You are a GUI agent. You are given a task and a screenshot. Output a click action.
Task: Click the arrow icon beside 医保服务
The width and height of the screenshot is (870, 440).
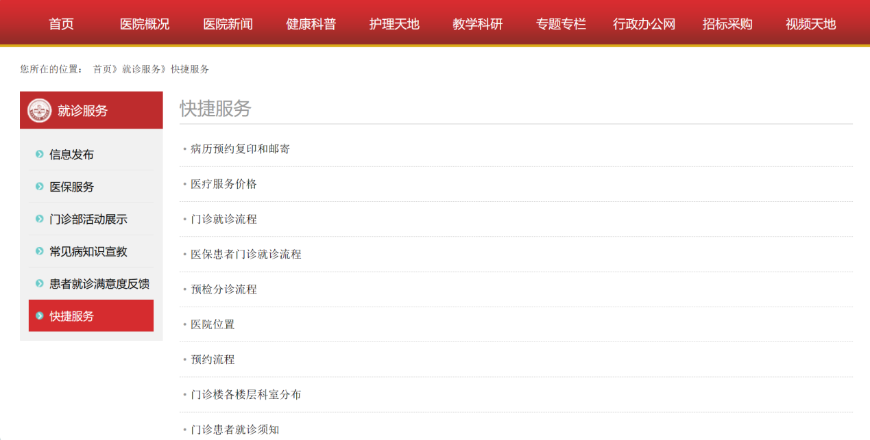tap(40, 187)
